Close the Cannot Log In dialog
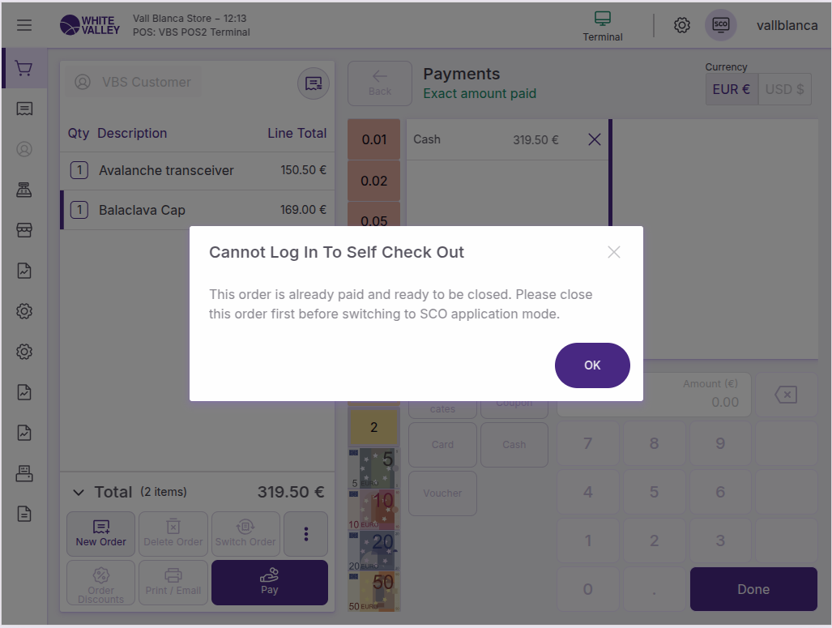The image size is (832, 628). pyautogui.click(x=614, y=252)
